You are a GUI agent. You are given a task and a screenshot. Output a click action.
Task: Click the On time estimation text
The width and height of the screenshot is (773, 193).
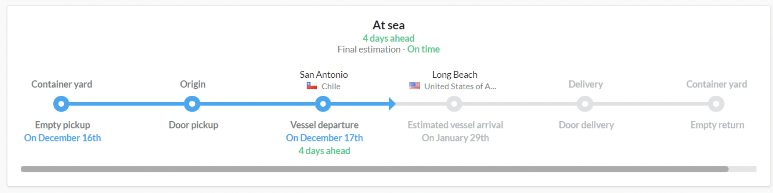pyautogui.click(x=424, y=49)
